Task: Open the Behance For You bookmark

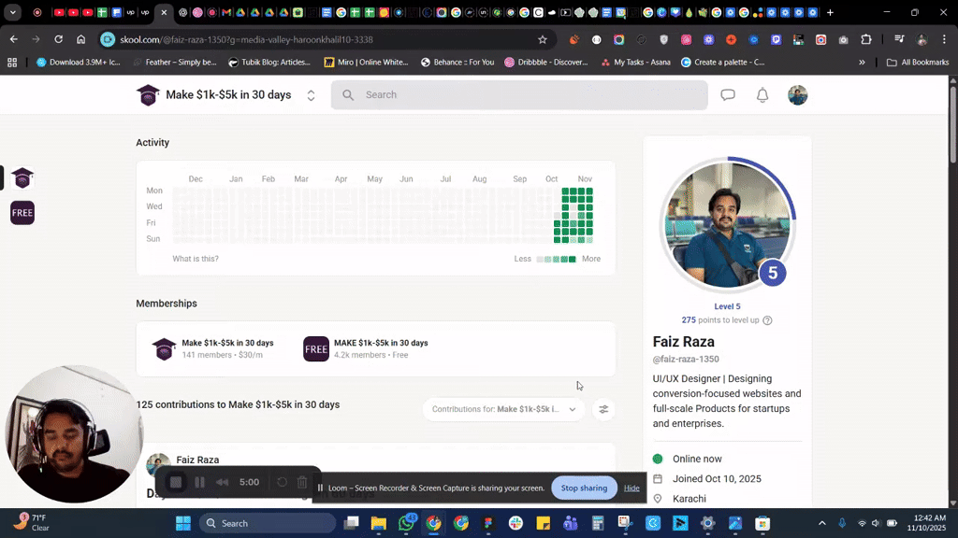Action: (457, 63)
